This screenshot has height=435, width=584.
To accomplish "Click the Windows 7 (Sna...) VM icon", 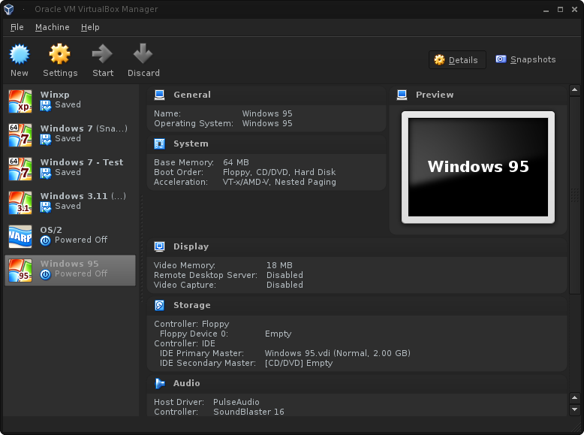I will [x=20, y=135].
